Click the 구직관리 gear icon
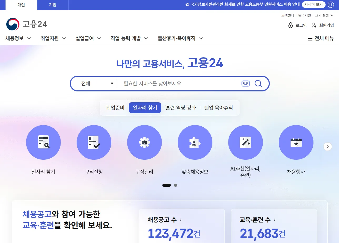This screenshot has height=243, width=339. [x=144, y=142]
